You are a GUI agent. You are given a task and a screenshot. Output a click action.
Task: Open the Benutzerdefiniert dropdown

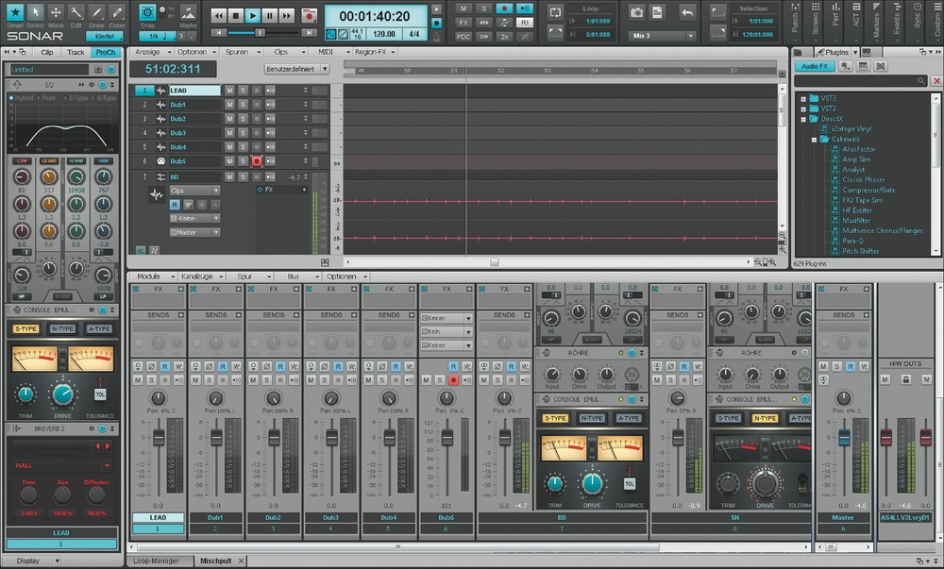coord(296,69)
